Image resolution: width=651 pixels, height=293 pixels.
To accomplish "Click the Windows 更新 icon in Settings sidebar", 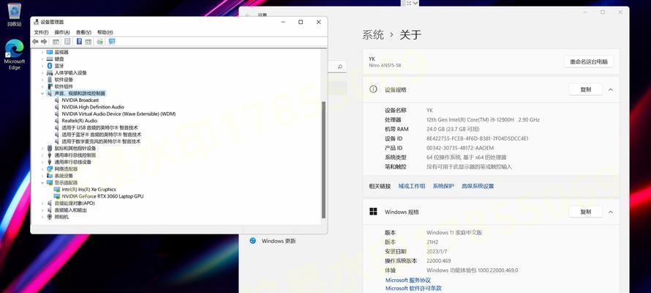I will tap(252, 241).
